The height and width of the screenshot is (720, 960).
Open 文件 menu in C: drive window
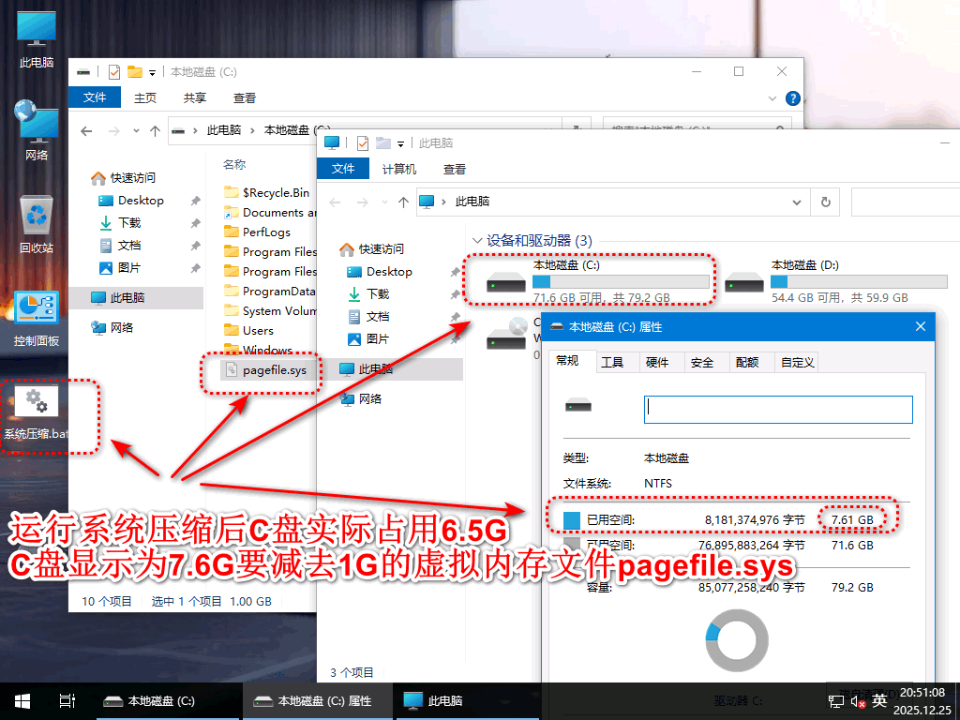[95, 97]
